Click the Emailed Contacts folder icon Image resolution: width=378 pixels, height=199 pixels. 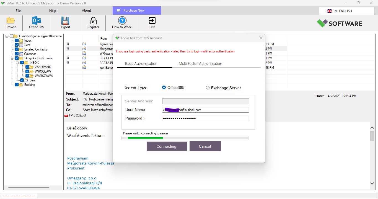click(x=21, y=49)
